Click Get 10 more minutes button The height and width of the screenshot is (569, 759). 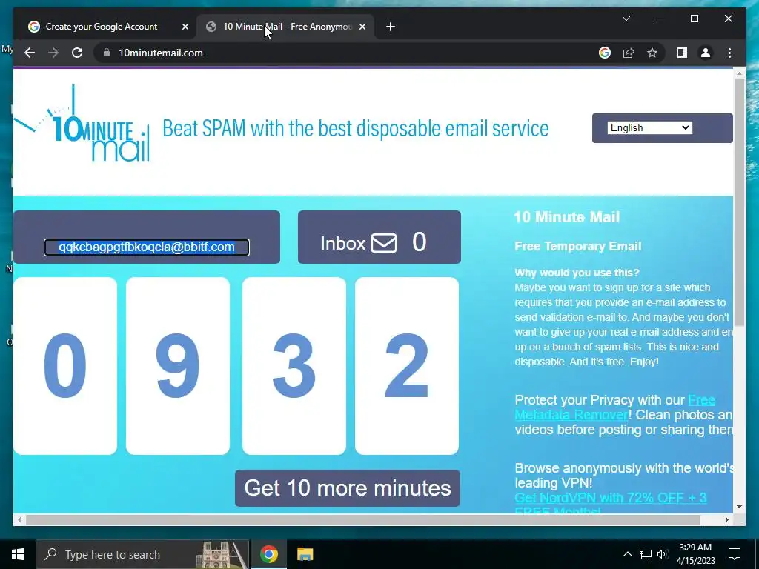tap(348, 488)
